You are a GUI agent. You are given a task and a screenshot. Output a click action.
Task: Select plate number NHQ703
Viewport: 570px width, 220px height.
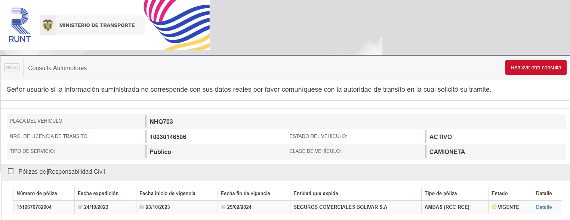[161, 122]
